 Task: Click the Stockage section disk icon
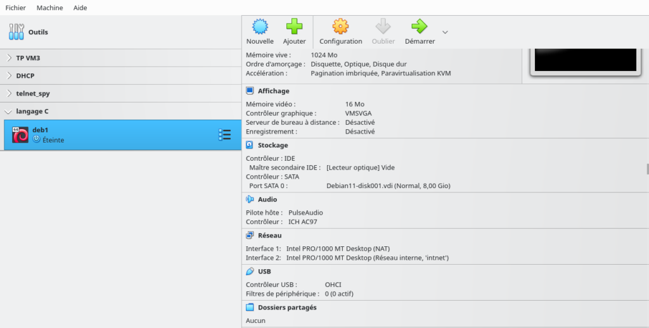250,145
